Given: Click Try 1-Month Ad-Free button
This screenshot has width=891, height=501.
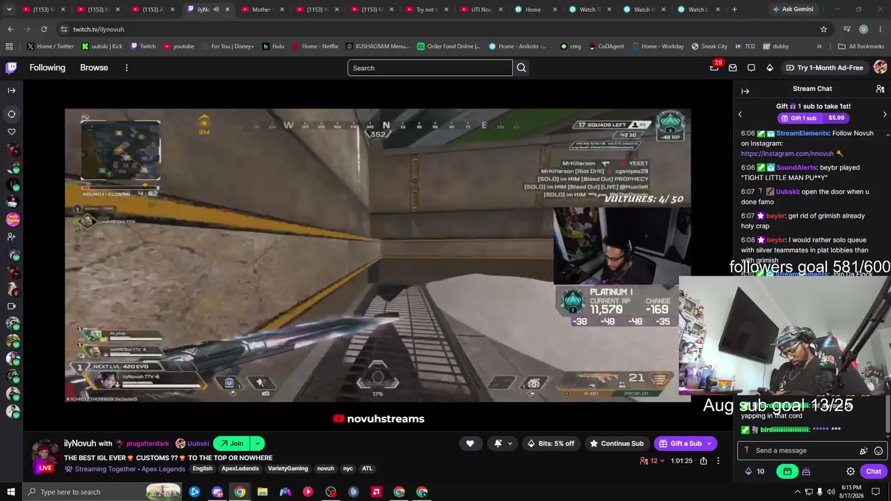Looking at the screenshot, I should [x=824, y=67].
